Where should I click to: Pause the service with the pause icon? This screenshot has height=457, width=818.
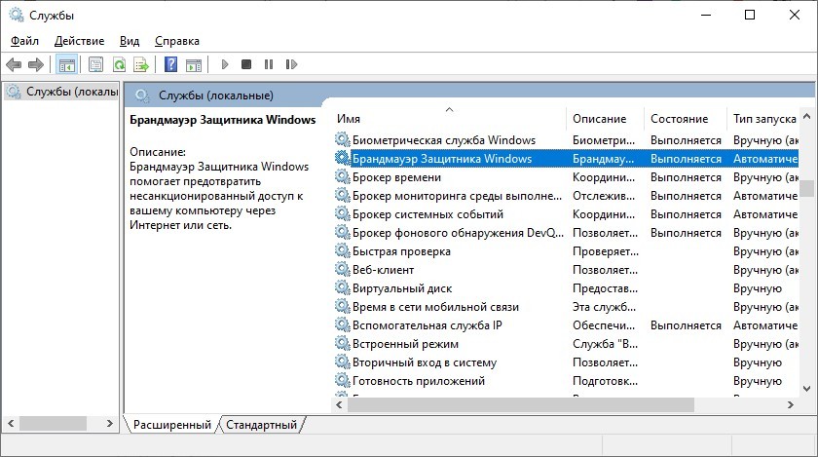click(x=268, y=64)
